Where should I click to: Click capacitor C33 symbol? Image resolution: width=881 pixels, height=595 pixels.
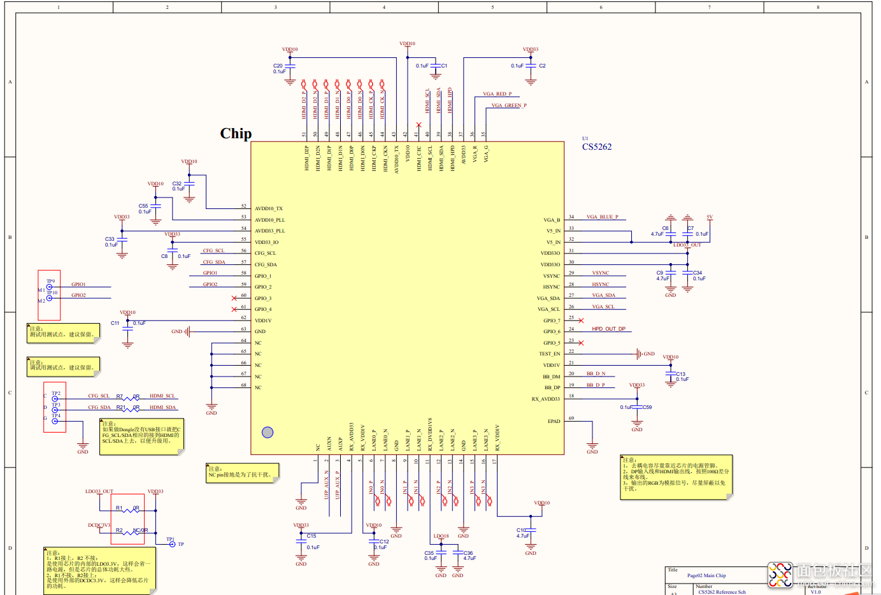[x=122, y=240]
